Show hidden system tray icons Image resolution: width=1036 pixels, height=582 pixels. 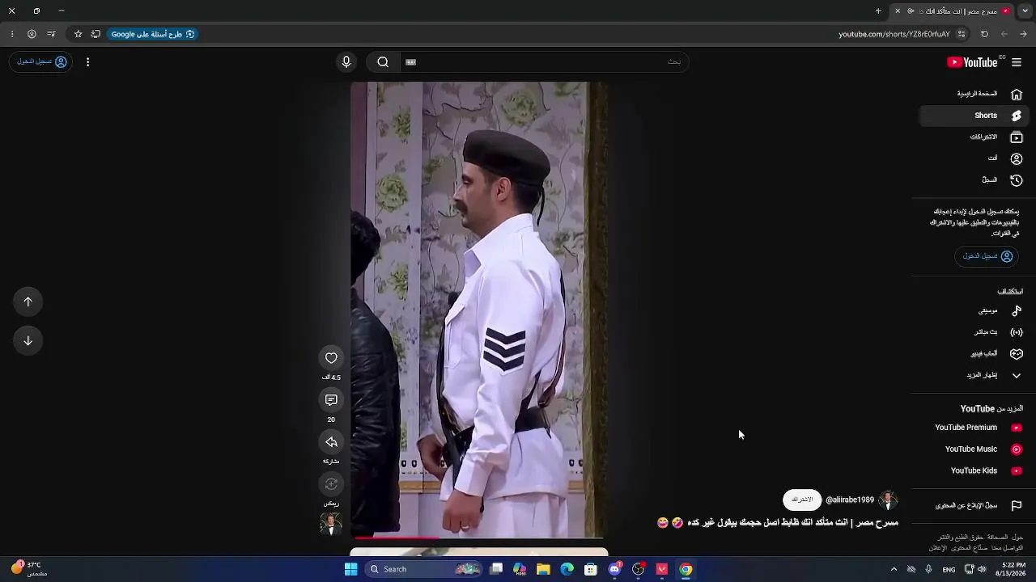[x=894, y=569]
